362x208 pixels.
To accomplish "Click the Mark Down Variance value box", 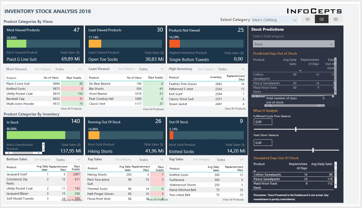I will point(262,142).
